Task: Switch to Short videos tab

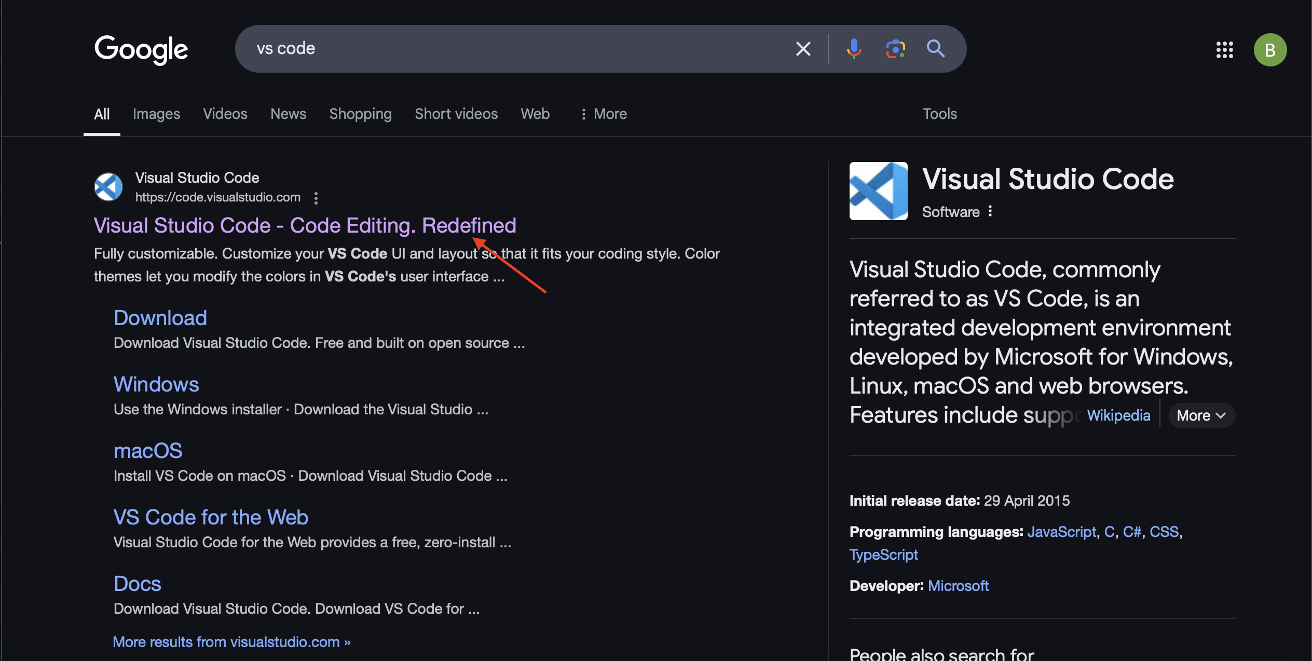Action: tap(456, 114)
